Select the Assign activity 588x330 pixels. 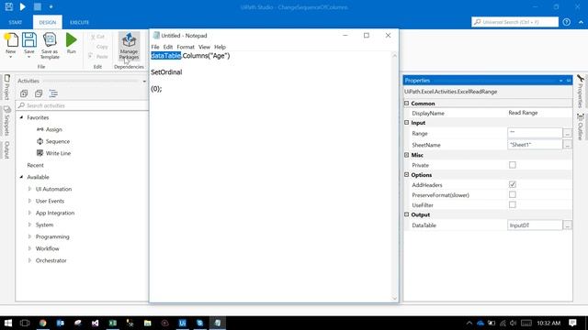click(50, 129)
